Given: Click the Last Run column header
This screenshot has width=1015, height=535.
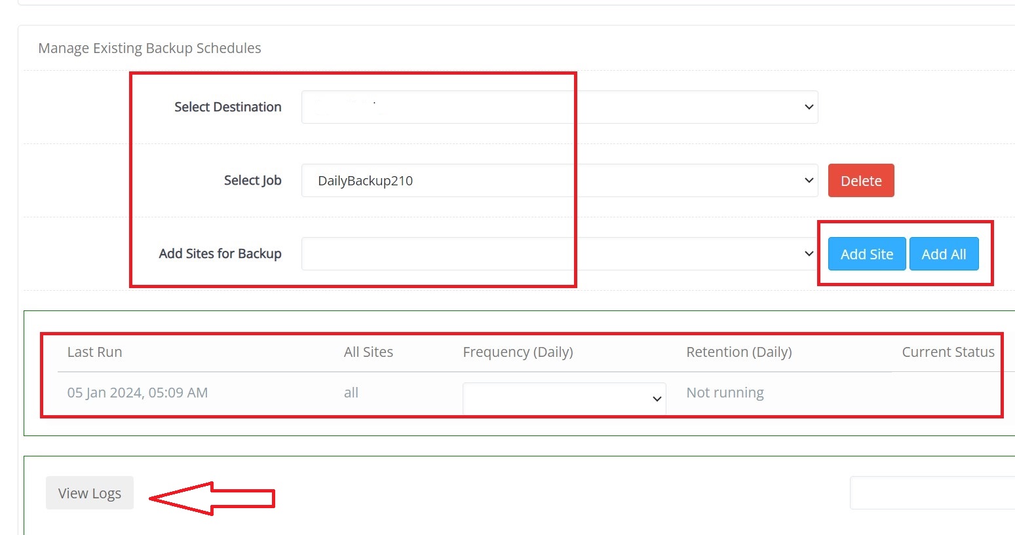Looking at the screenshot, I should point(94,352).
